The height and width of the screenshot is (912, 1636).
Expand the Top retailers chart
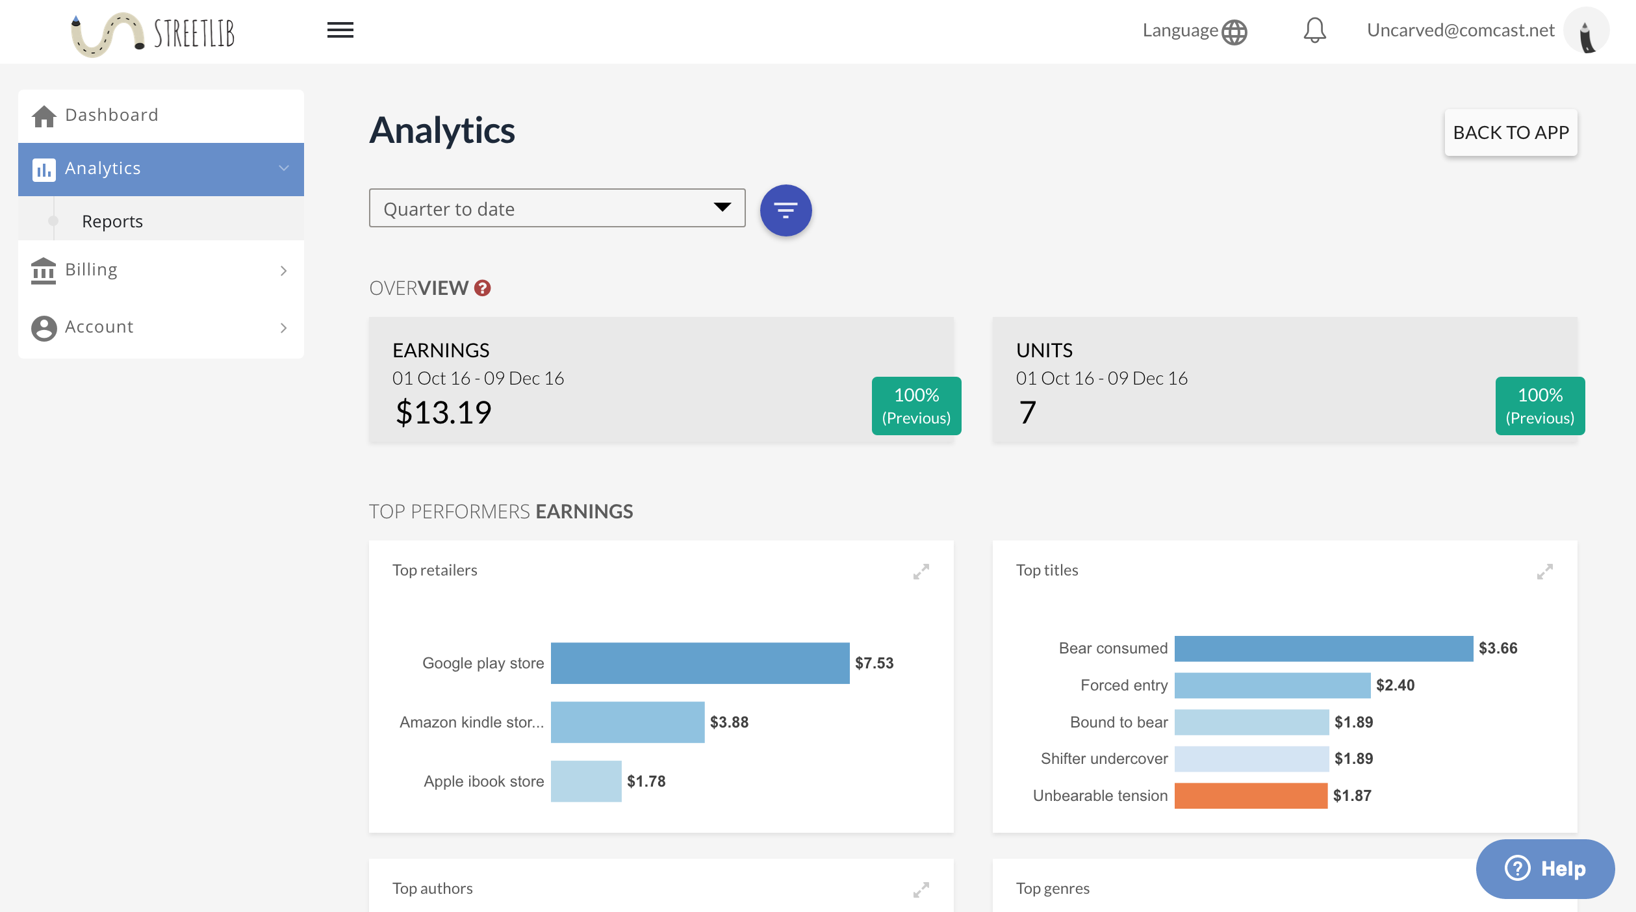pyautogui.click(x=921, y=572)
